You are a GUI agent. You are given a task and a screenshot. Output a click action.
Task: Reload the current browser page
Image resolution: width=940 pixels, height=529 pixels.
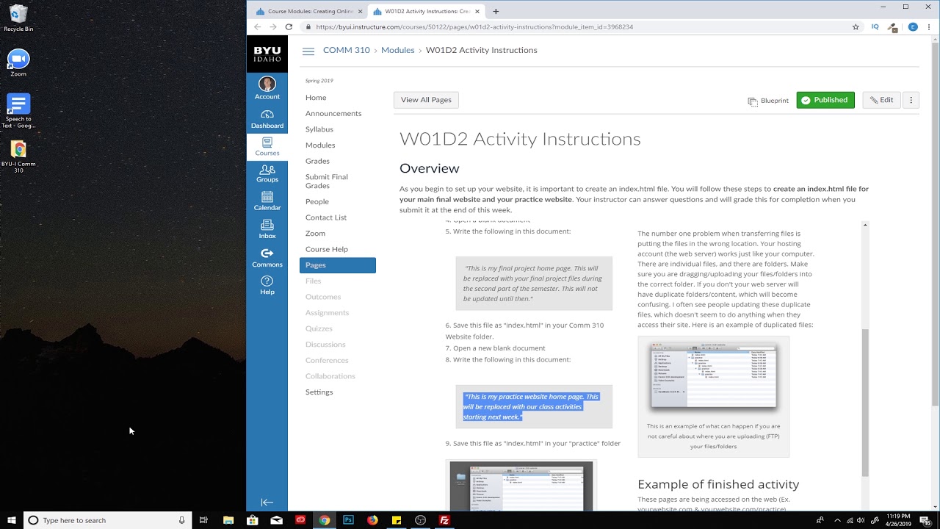pos(289,27)
